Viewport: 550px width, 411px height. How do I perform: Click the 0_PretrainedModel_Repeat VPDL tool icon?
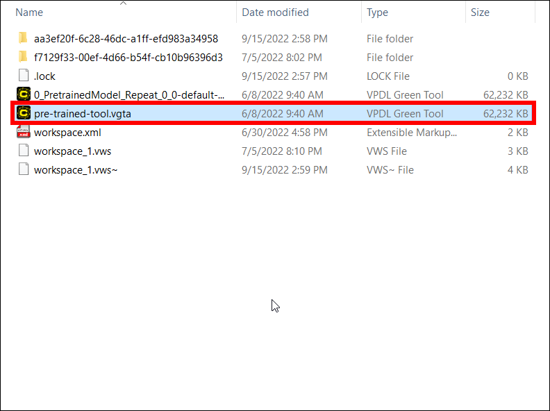pos(23,95)
